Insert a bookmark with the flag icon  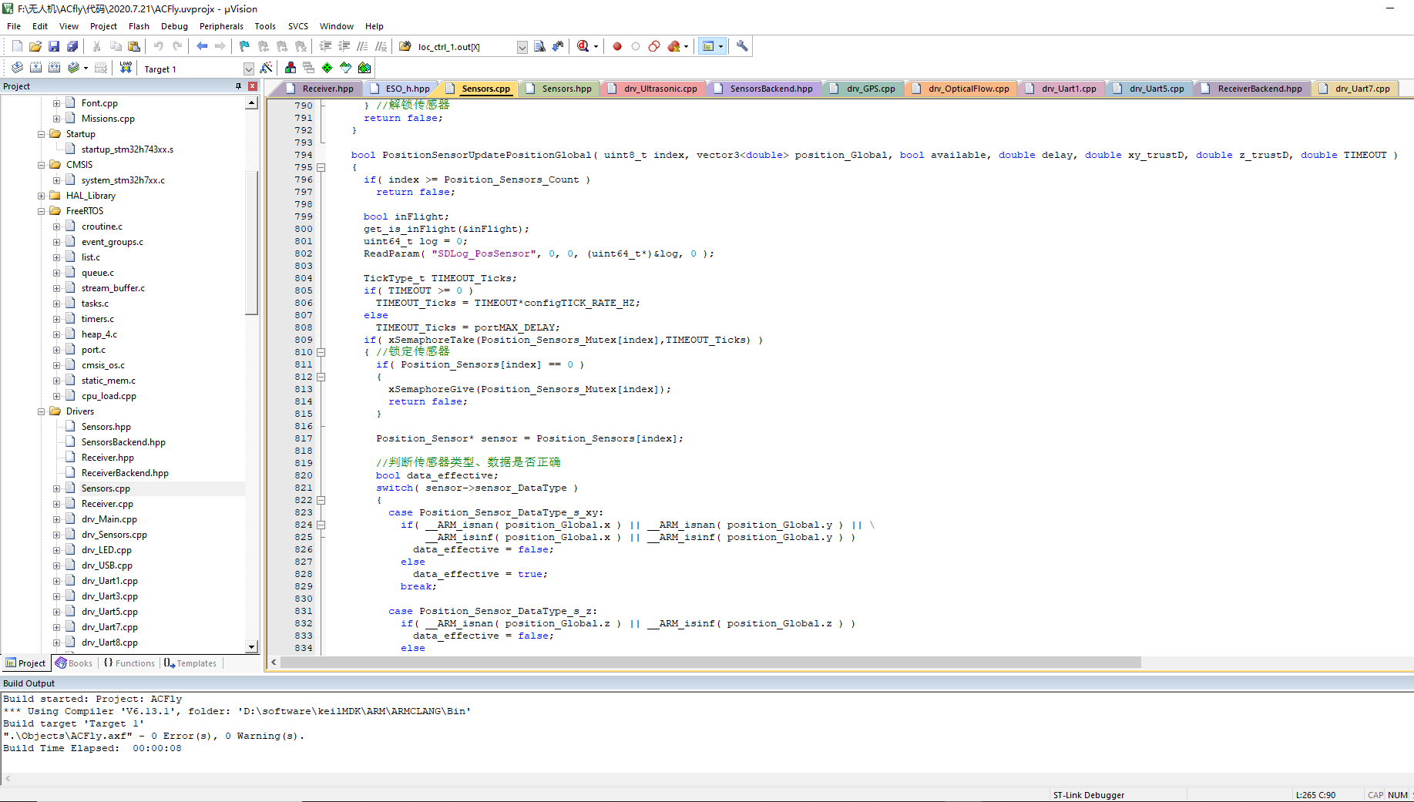(x=244, y=46)
